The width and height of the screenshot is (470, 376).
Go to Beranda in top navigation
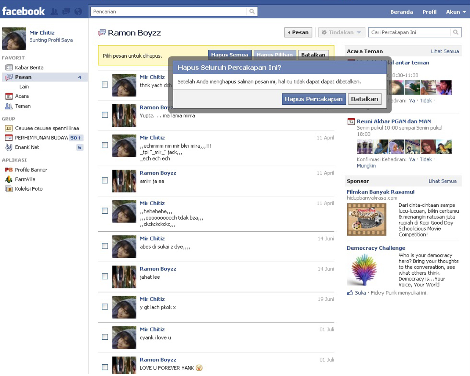pyautogui.click(x=401, y=12)
